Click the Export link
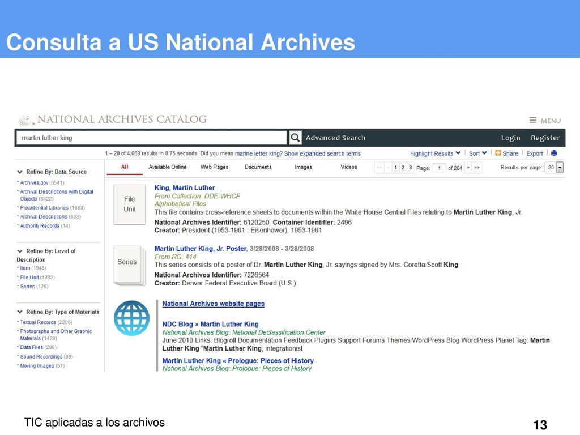Image resolution: width=580 pixels, height=435 pixels. pyautogui.click(x=535, y=153)
